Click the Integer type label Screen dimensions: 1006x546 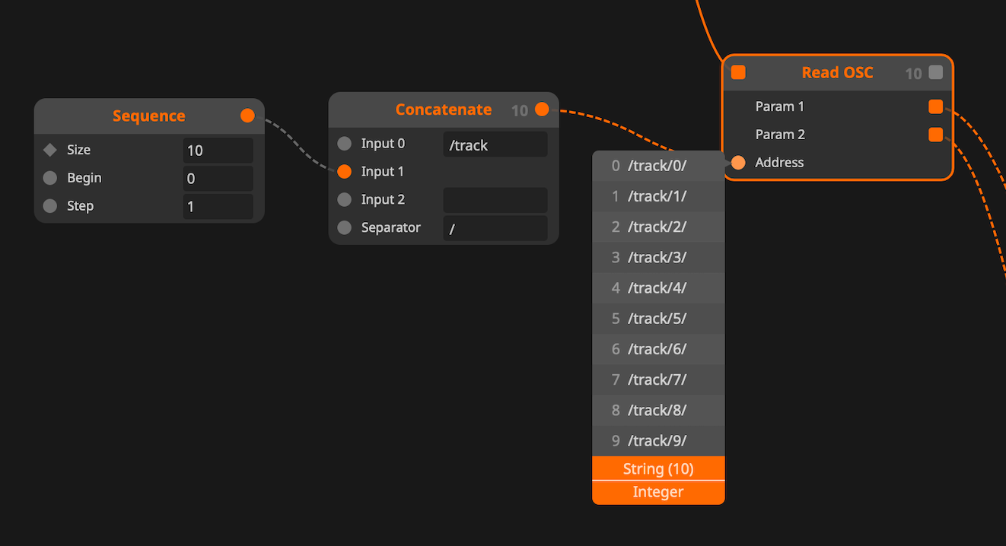pos(658,493)
